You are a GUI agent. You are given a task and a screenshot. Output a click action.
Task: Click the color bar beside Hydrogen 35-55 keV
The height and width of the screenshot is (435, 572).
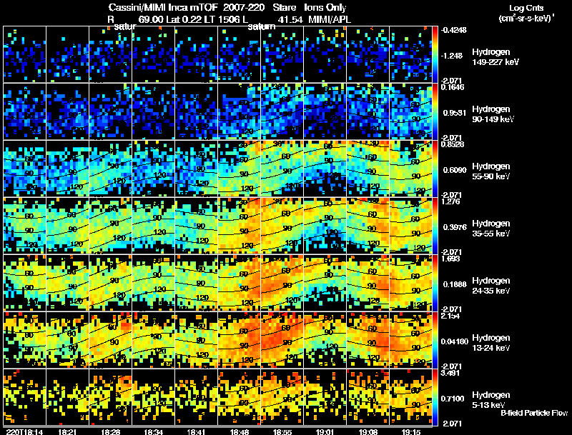(435, 226)
